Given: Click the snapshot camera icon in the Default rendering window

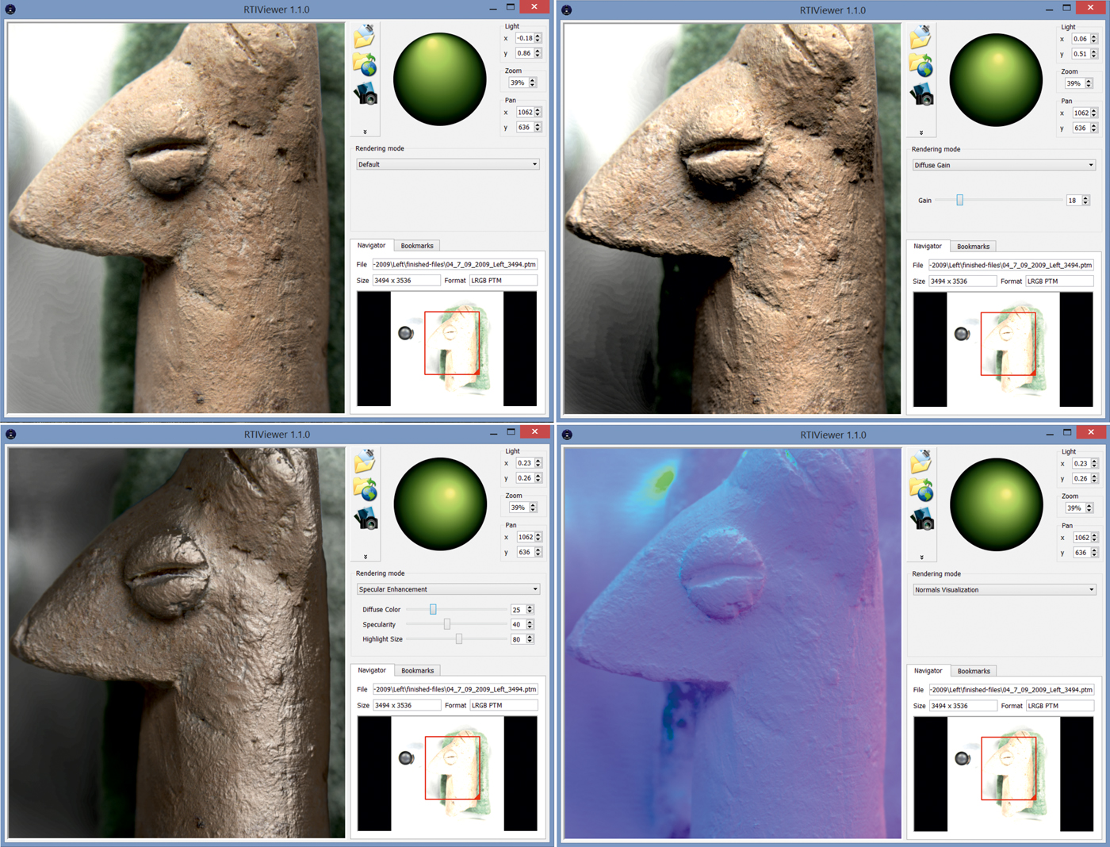Looking at the screenshot, I should pos(366,94).
